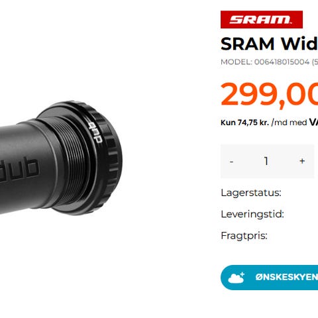Click the Fragtpris label
Screen dimensions: 318x318
click(x=244, y=236)
